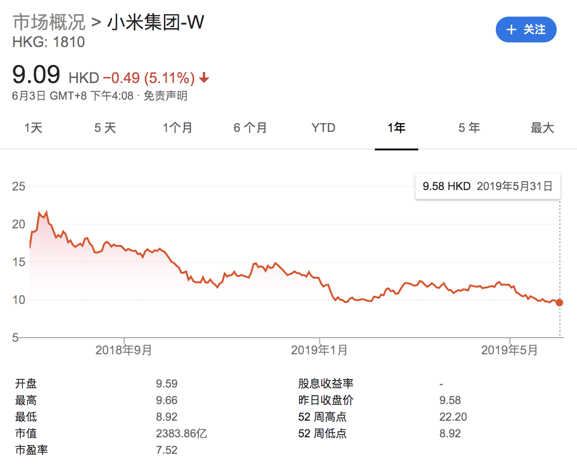Click the 市值 value 2383.86亿
This screenshot has height=465, width=577.
click(181, 434)
